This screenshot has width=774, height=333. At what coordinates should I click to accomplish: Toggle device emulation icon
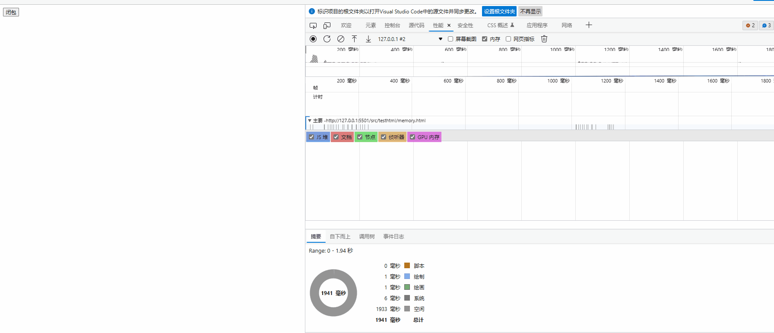pyautogui.click(x=327, y=25)
